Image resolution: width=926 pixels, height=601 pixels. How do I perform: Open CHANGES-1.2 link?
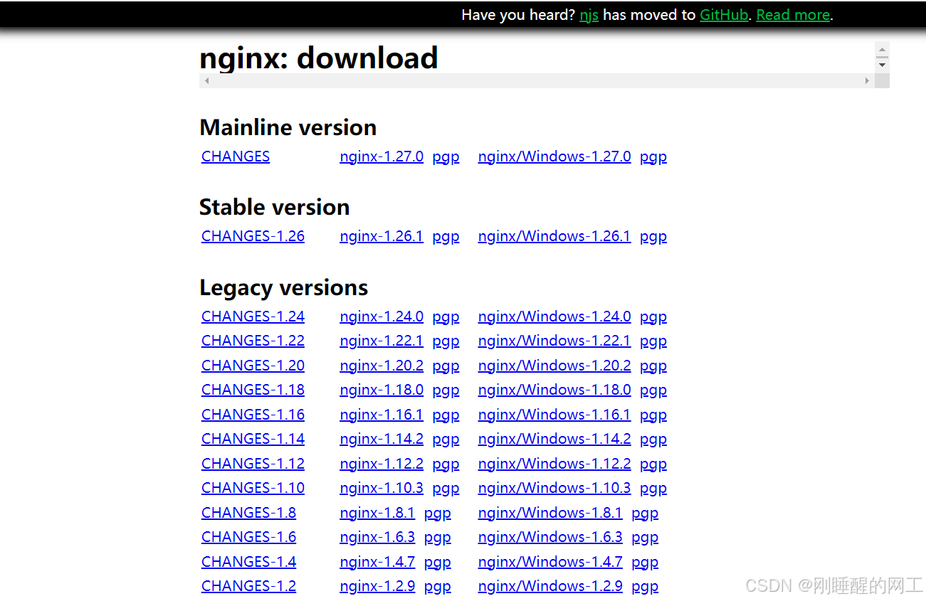[x=248, y=586]
